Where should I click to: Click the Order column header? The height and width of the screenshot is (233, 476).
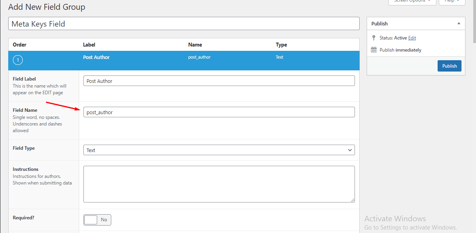20,45
